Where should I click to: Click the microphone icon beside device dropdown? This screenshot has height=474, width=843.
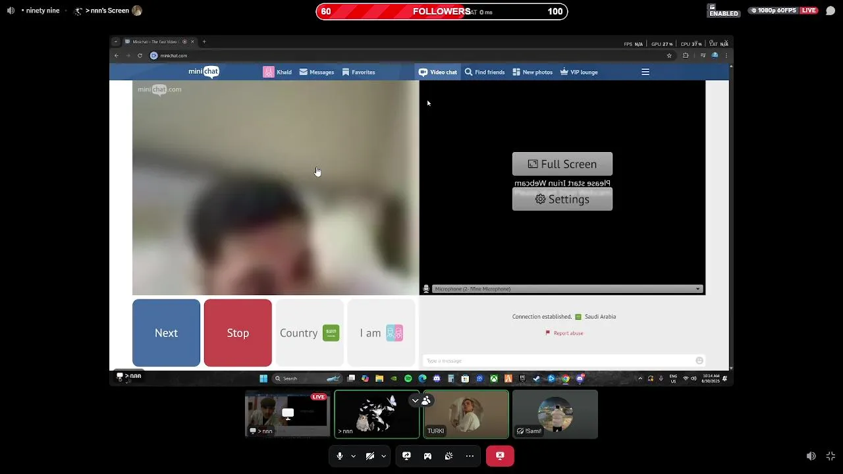pyautogui.click(x=426, y=289)
